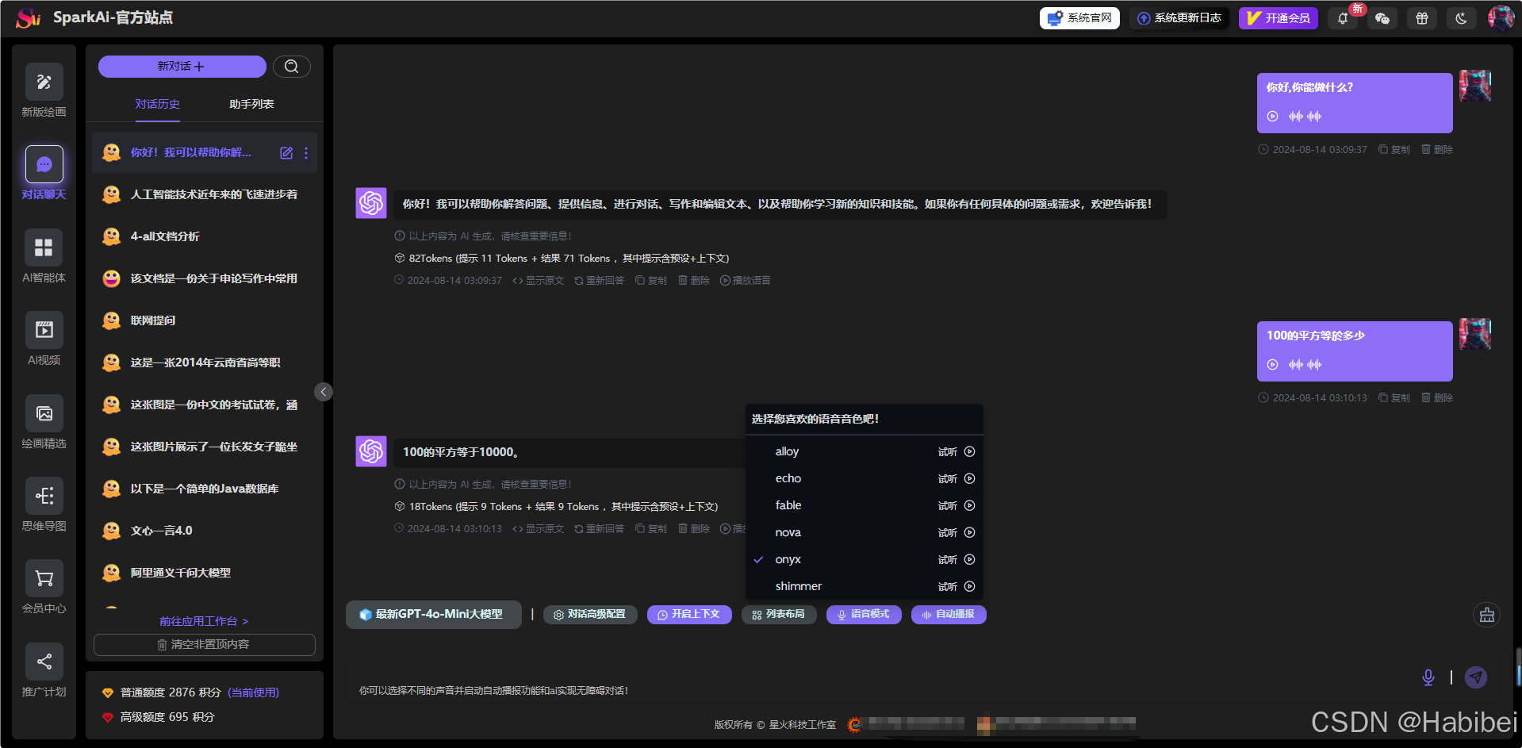The height and width of the screenshot is (748, 1522).
Task: Open the WeChat icon in header
Action: point(1382,18)
